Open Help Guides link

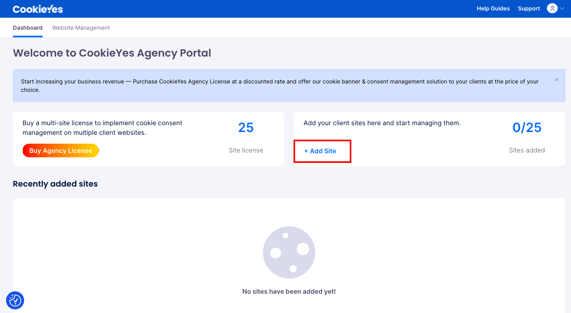tap(493, 8)
